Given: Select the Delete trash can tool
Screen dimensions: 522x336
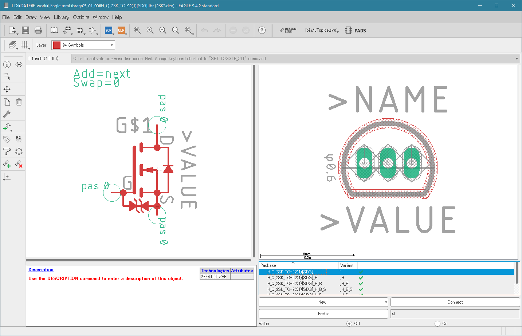Looking at the screenshot, I should pyautogui.click(x=19, y=102).
